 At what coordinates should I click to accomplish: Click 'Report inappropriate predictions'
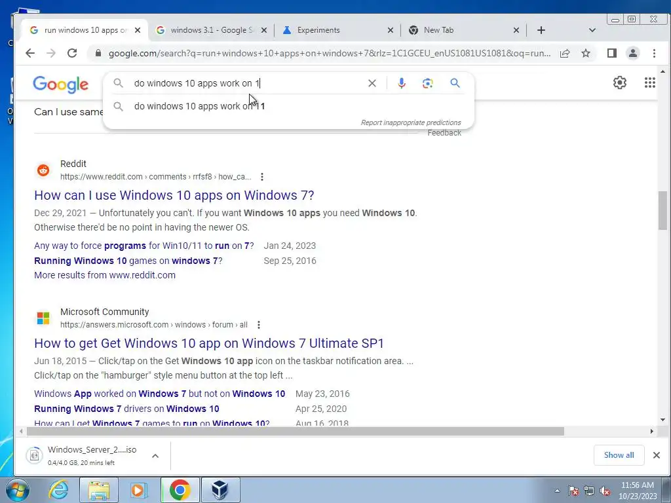coord(411,122)
